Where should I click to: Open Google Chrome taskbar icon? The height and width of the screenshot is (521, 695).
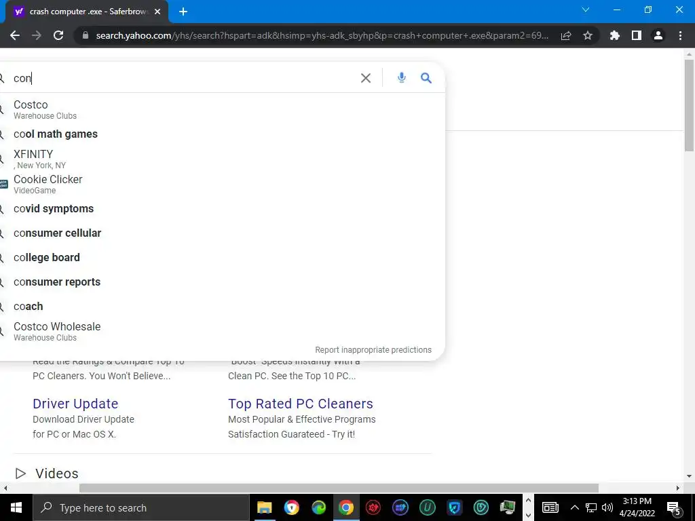346,507
